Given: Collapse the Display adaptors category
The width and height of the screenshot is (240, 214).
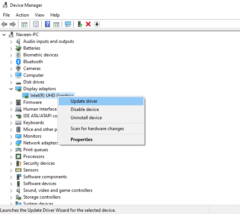Looking at the screenshot, I should [11, 89].
